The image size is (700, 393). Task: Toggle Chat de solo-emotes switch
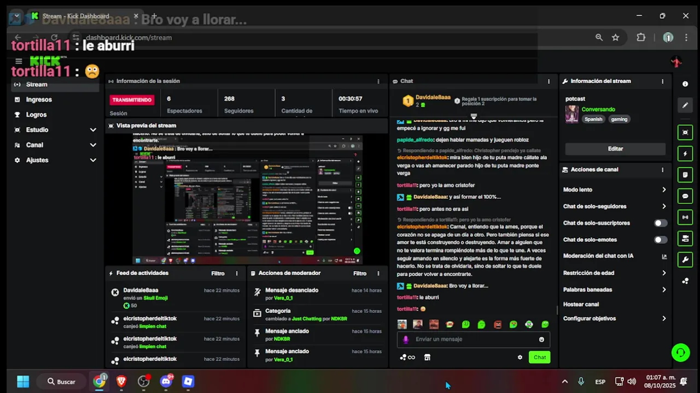pos(661,240)
